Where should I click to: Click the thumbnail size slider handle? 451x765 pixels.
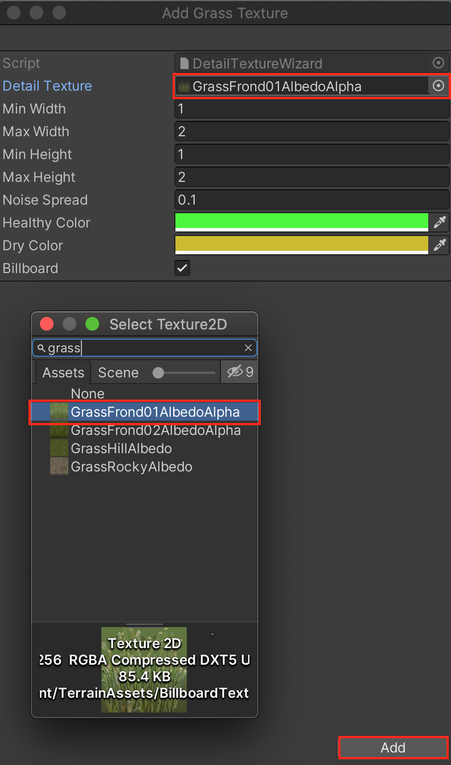(158, 373)
